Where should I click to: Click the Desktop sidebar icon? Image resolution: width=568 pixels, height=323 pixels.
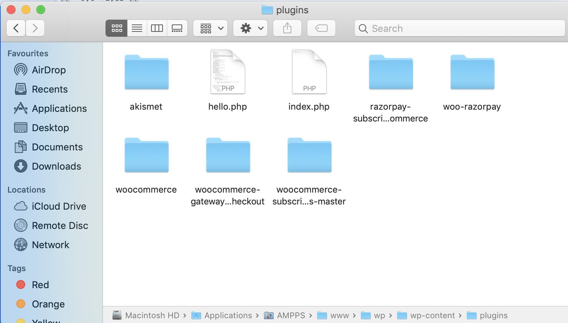[x=21, y=127]
